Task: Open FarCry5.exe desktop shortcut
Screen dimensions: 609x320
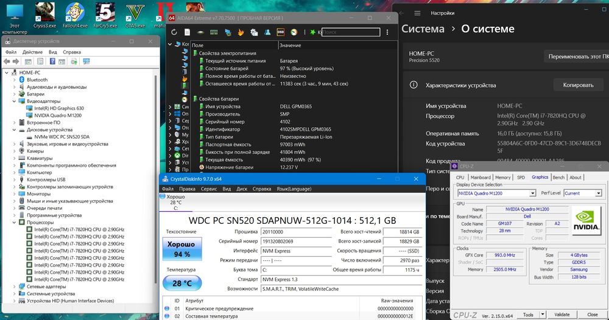Action: 105,15
